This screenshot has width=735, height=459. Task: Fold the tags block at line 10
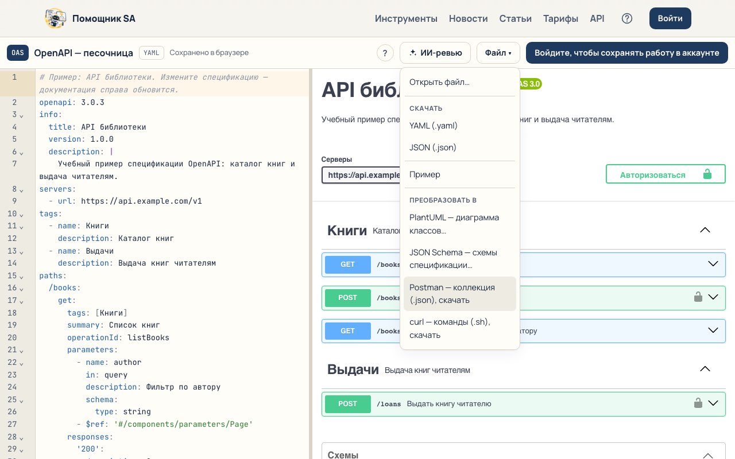tap(22, 215)
